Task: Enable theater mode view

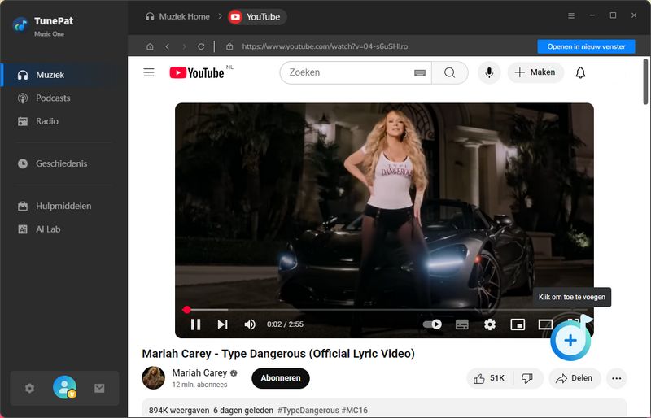Action: pos(545,324)
